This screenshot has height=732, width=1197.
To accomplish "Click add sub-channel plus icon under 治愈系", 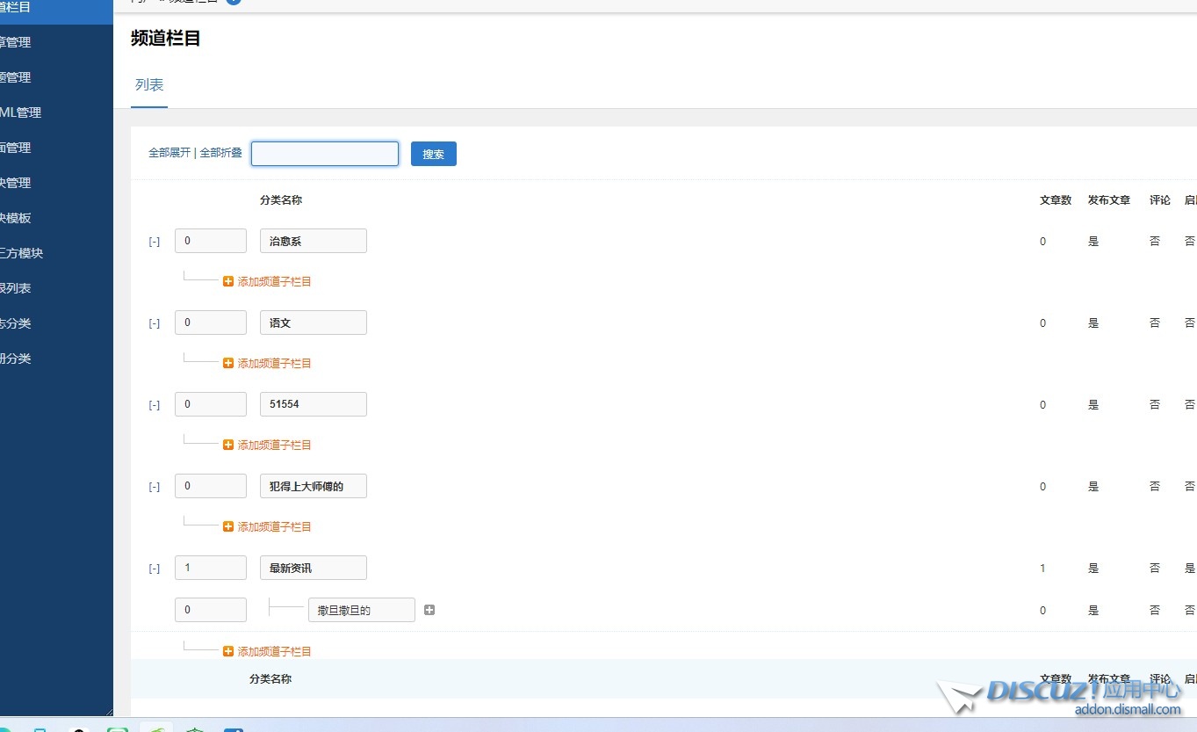I will (x=228, y=281).
